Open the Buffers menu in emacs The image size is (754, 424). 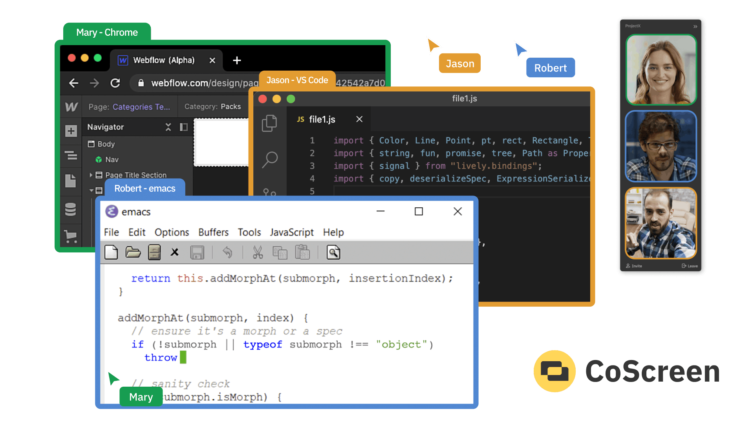(213, 232)
